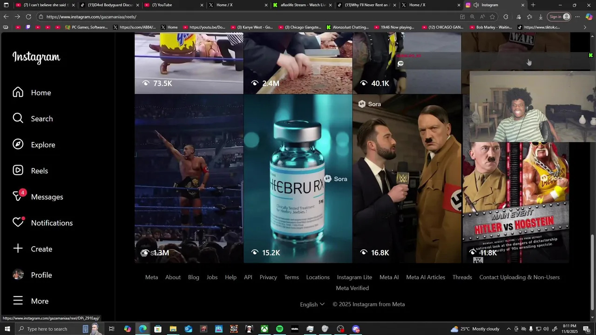Click the Create plus icon
Image resolution: width=596 pixels, height=335 pixels.
tap(18, 249)
